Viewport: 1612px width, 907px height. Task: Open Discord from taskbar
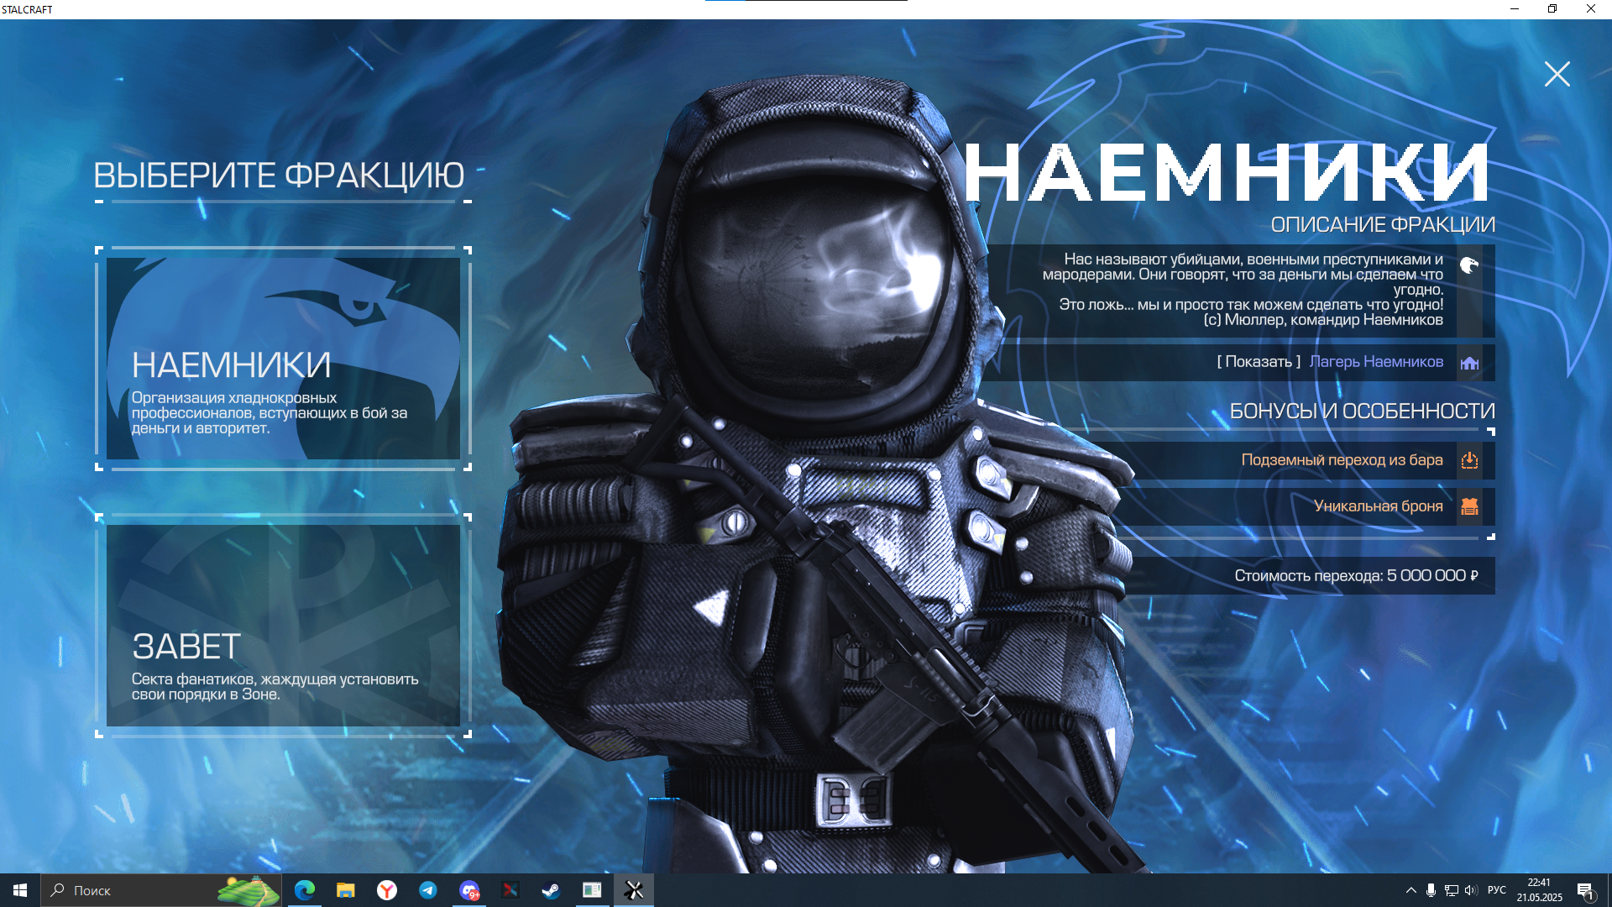(468, 890)
